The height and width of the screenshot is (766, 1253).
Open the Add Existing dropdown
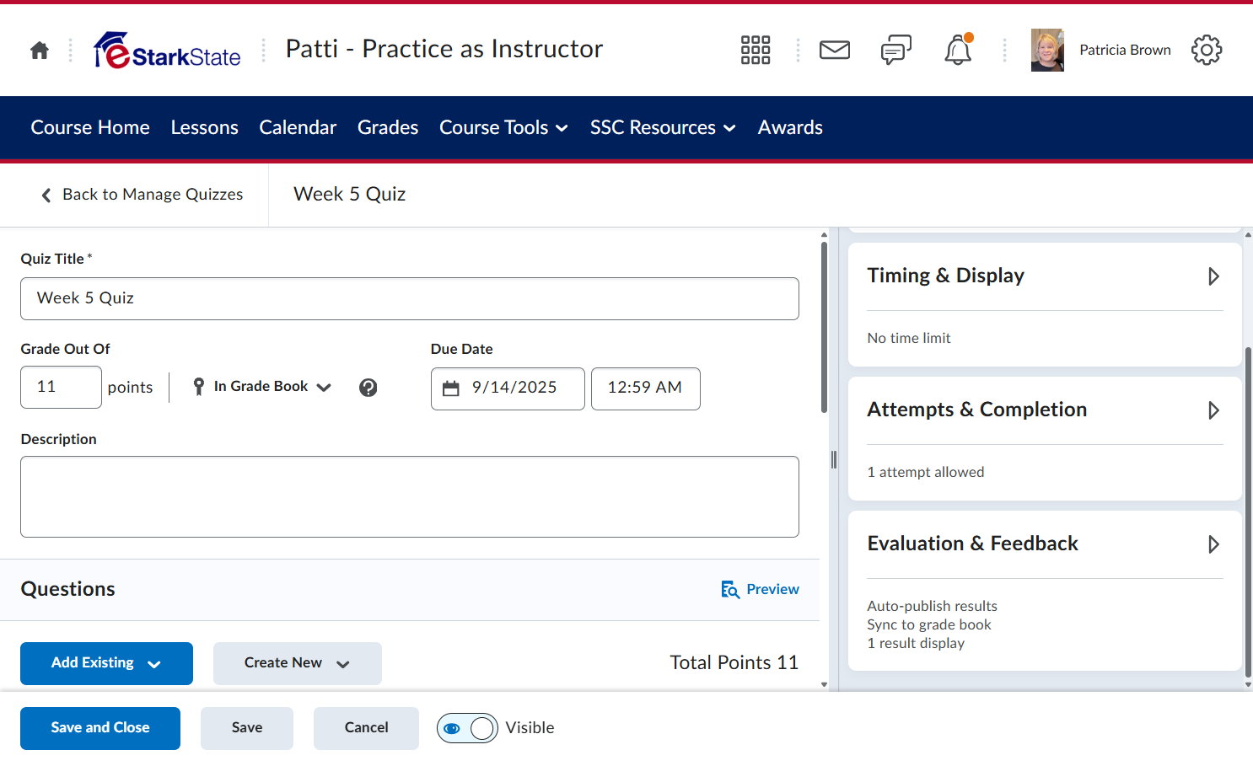point(106,664)
